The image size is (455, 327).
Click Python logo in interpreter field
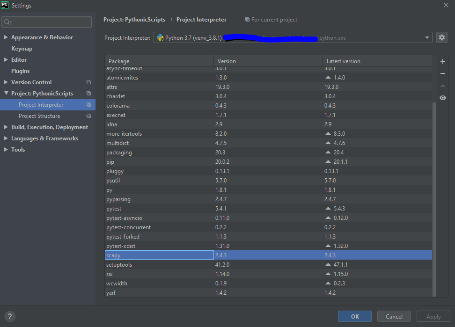(x=160, y=38)
